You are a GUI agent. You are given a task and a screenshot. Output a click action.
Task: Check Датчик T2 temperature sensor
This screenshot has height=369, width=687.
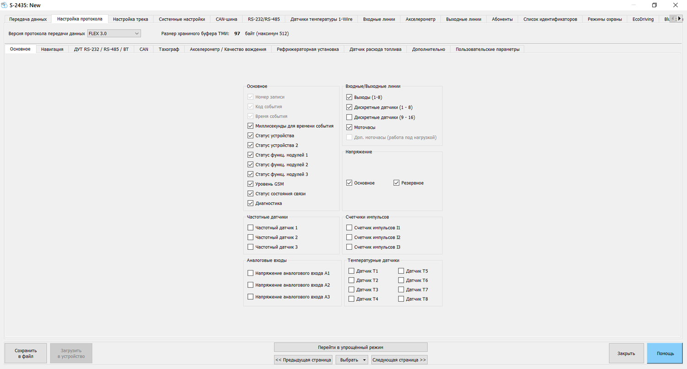(351, 280)
